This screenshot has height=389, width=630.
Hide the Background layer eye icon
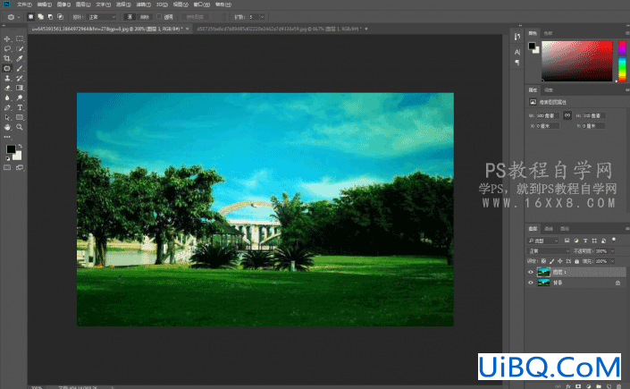point(530,283)
